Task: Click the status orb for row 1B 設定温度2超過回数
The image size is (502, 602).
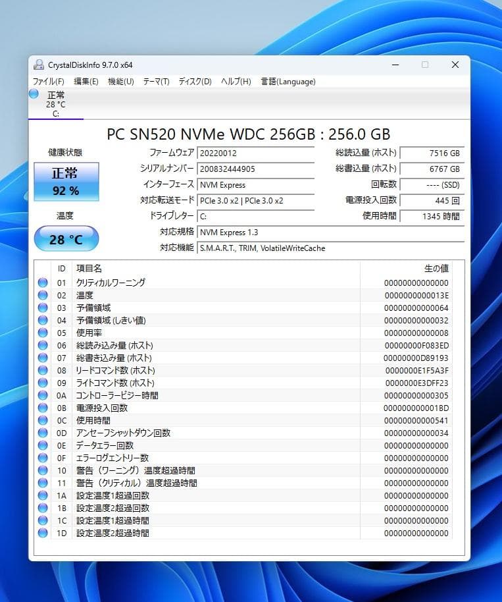Action: pos(43,508)
